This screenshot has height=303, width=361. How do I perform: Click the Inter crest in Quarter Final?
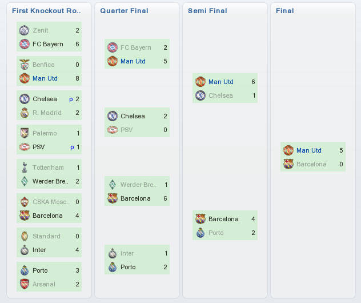[x=112, y=253]
